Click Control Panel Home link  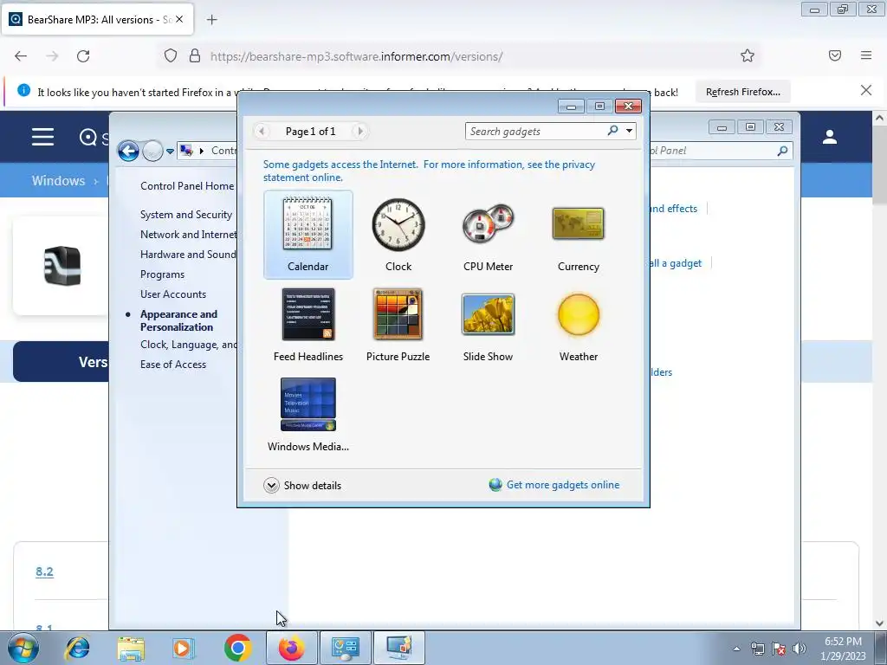click(187, 186)
